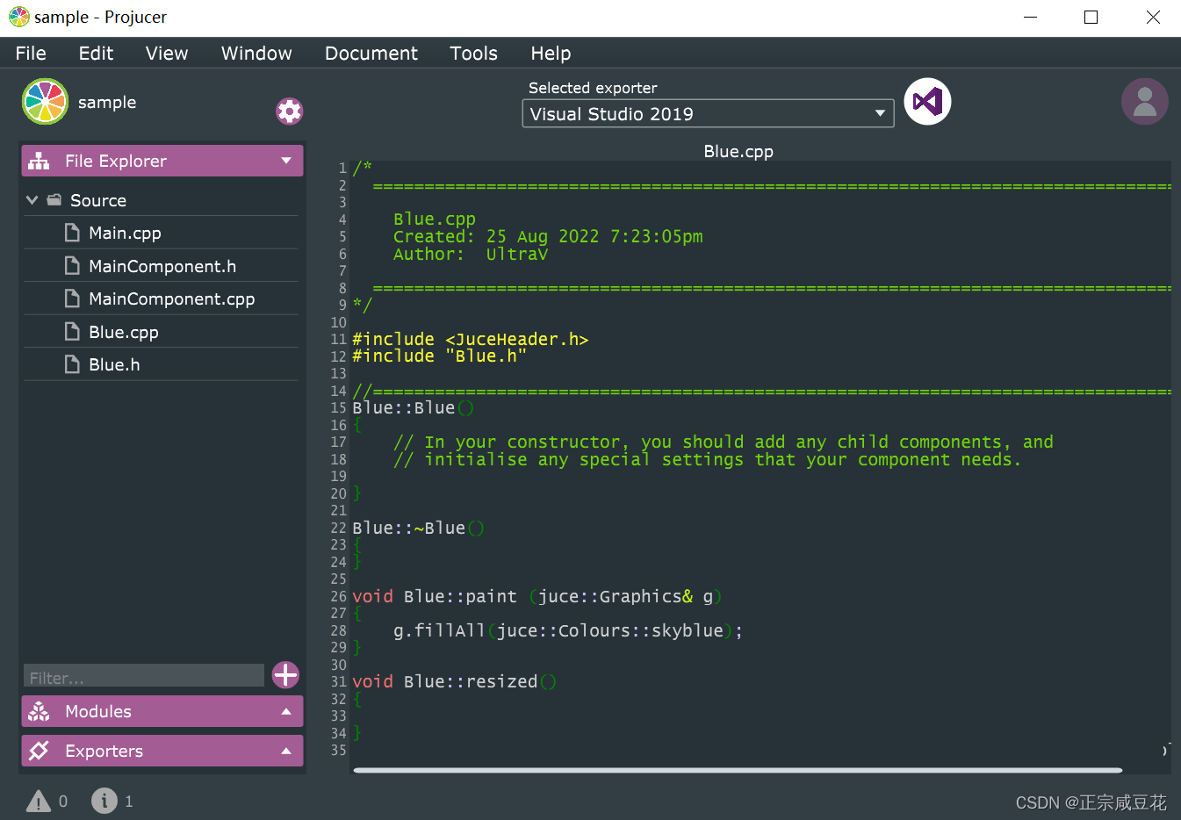Click the Projucer juce-wheel logo
The height and width of the screenshot is (820, 1181).
click(x=45, y=102)
